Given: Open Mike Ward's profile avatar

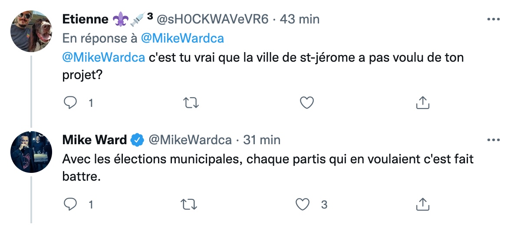Looking at the screenshot, I should (x=31, y=152).
